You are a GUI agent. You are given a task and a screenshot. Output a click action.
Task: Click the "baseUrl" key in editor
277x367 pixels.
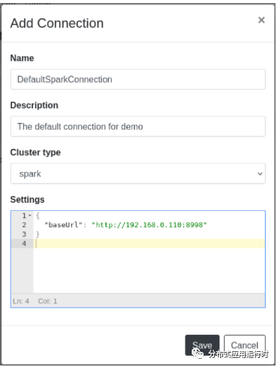click(63, 225)
